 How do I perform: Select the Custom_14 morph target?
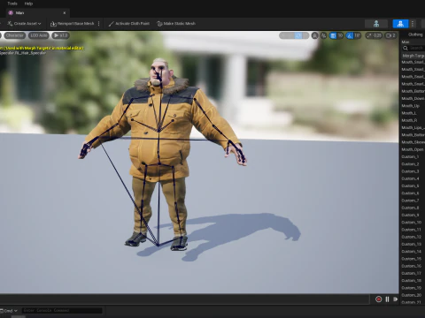(413, 252)
